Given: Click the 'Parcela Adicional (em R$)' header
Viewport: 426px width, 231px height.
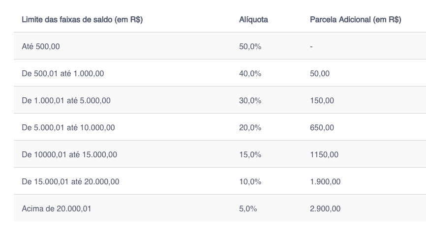Looking at the screenshot, I should coord(355,20).
